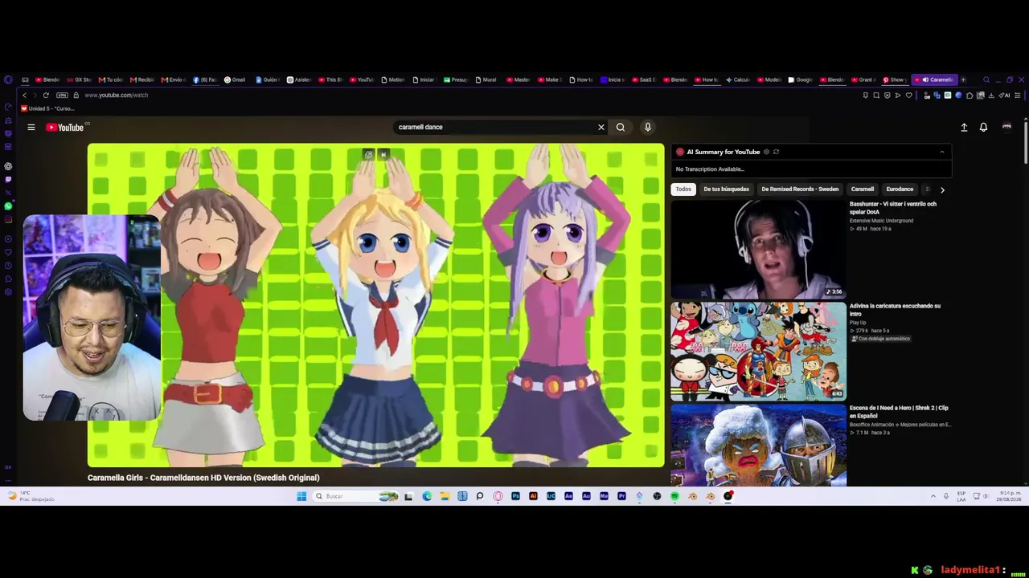
Task: Select the 'Eurodance' filter chip
Action: [900, 189]
